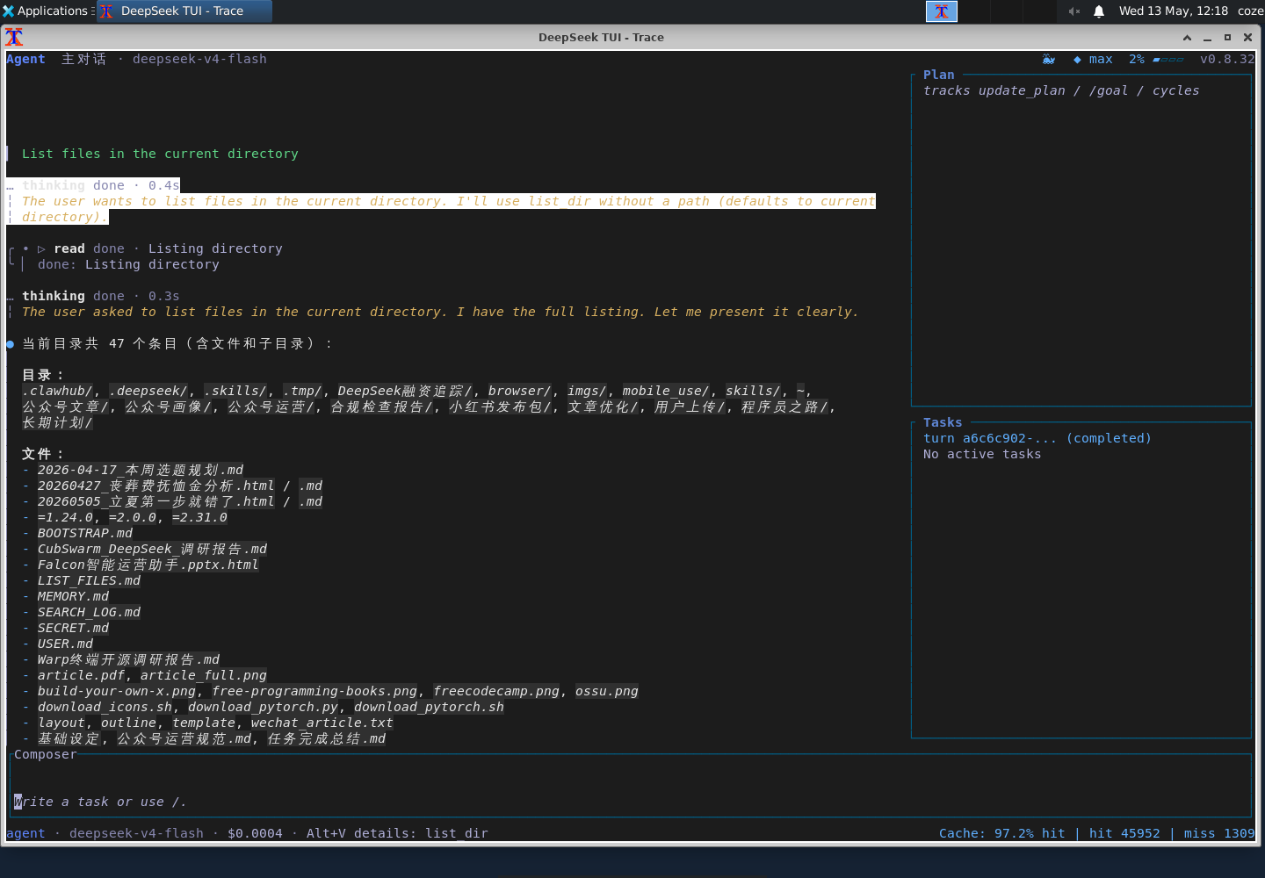Viewport: 1265px width, 878px height.
Task: Click the DeepSeek融资追踪/ directory name
Action: [405, 391]
